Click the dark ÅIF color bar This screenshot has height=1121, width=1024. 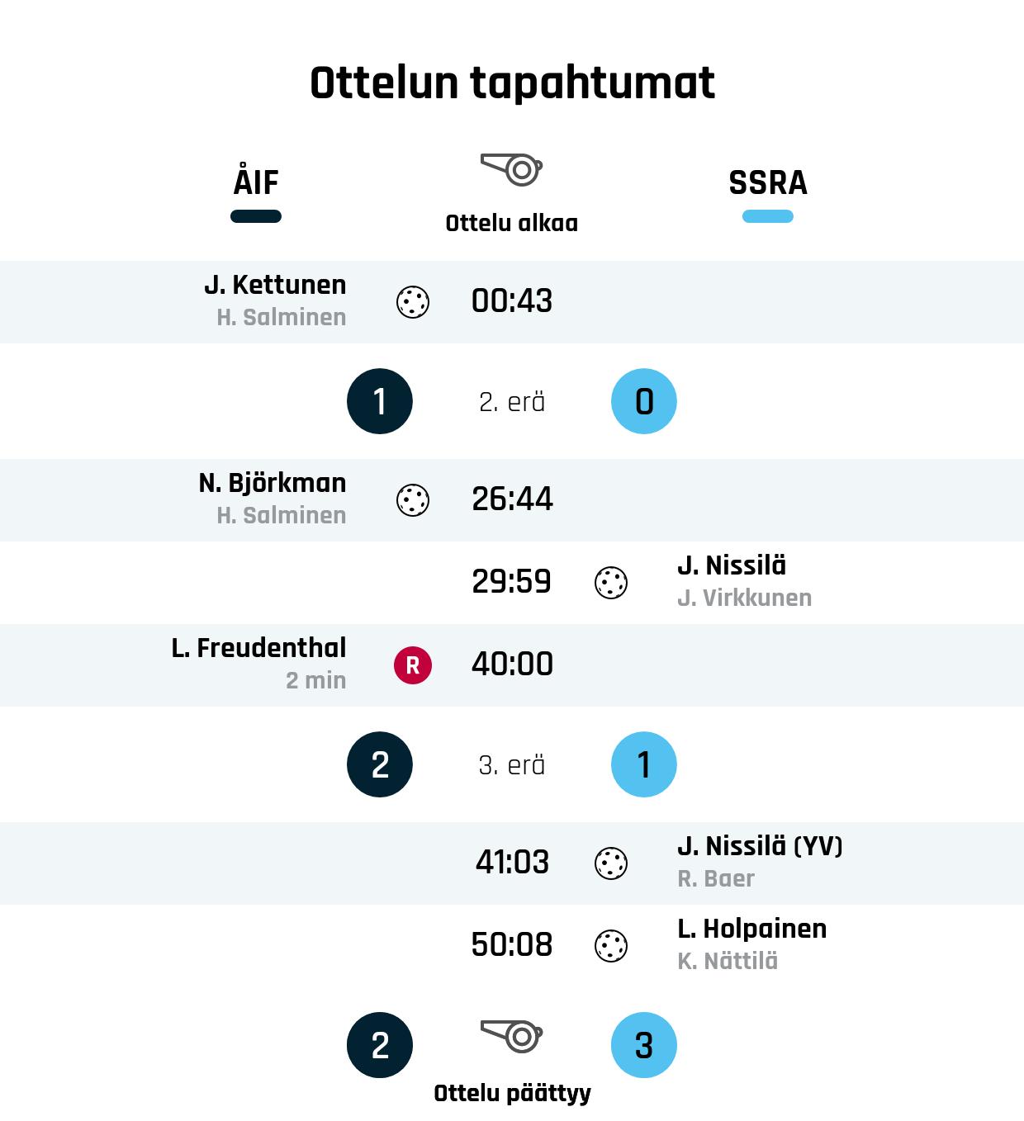(256, 216)
